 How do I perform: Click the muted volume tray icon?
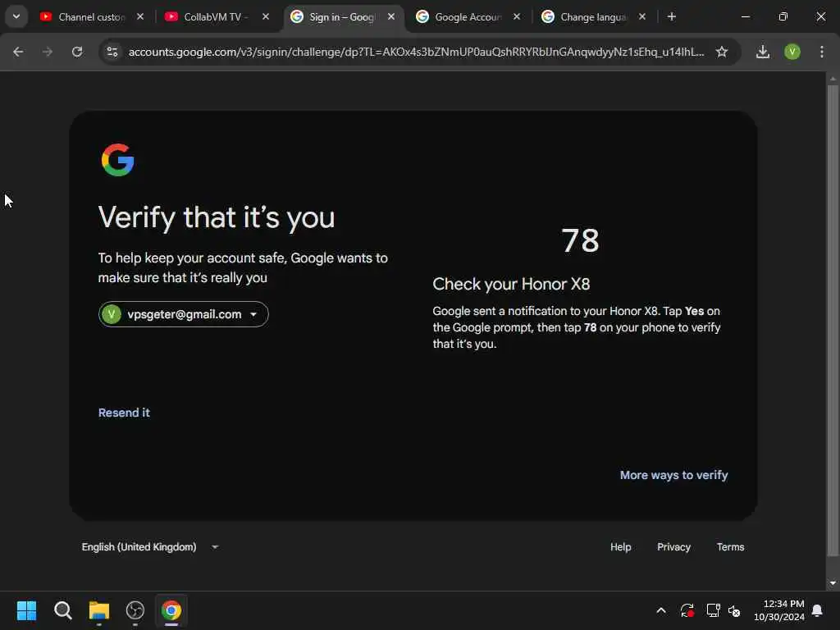pyautogui.click(x=734, y=610)
